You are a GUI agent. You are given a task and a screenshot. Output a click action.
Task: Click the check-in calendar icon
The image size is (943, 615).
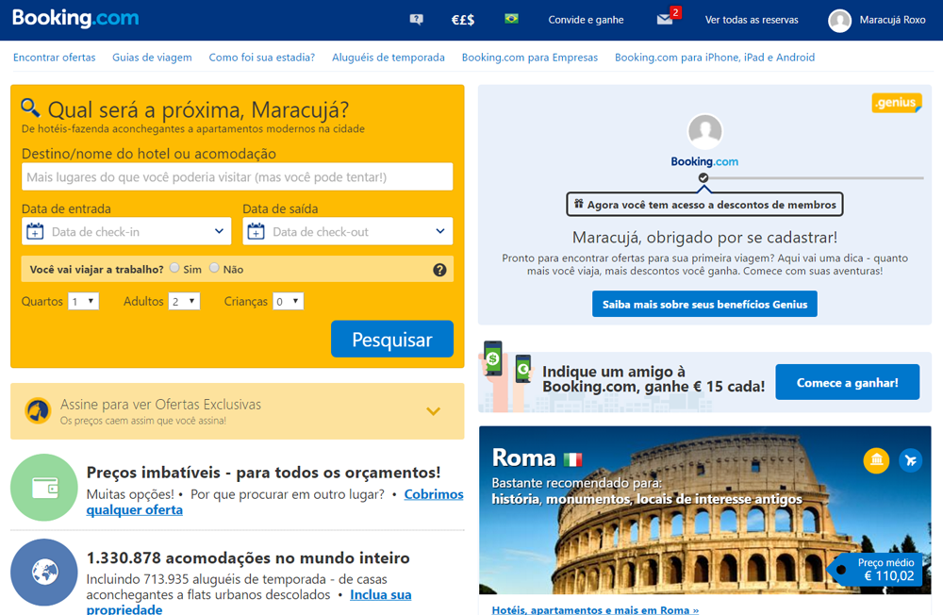click(x=35, y=231)
